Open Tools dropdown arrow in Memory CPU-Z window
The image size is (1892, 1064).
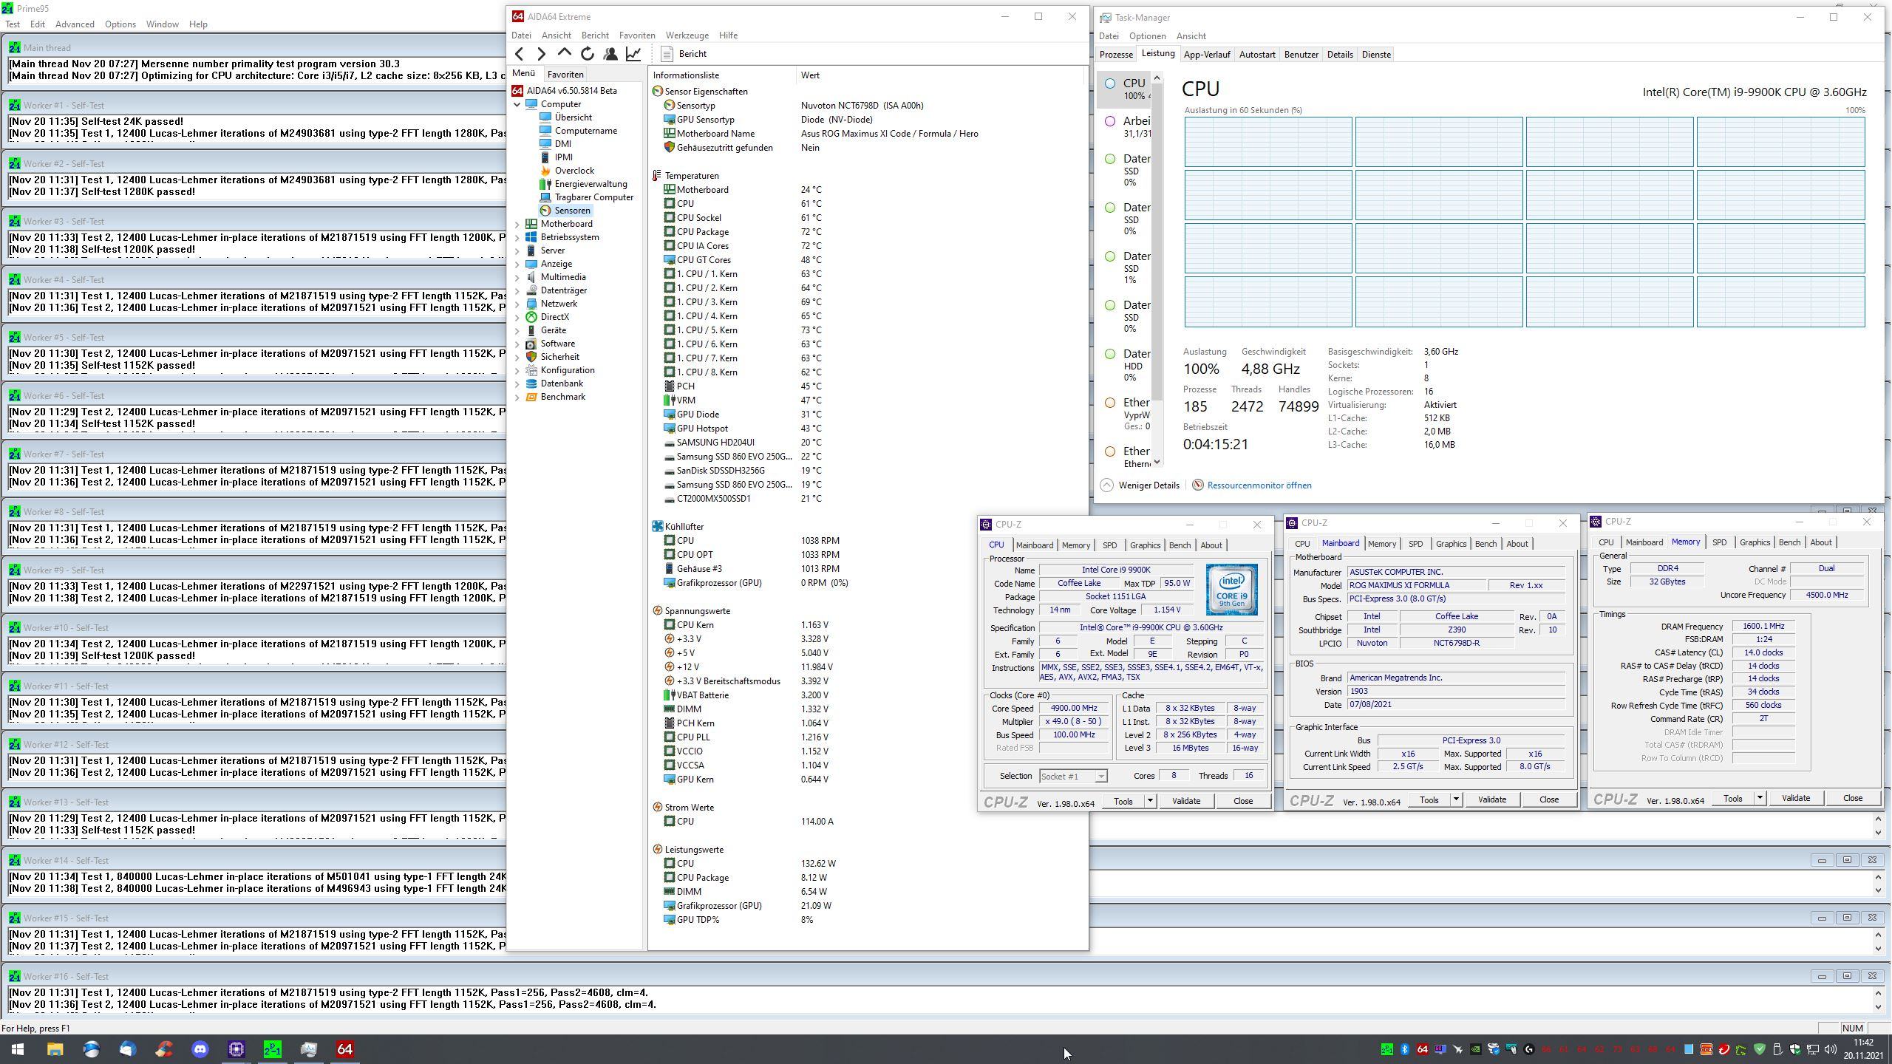[1760, 798]
